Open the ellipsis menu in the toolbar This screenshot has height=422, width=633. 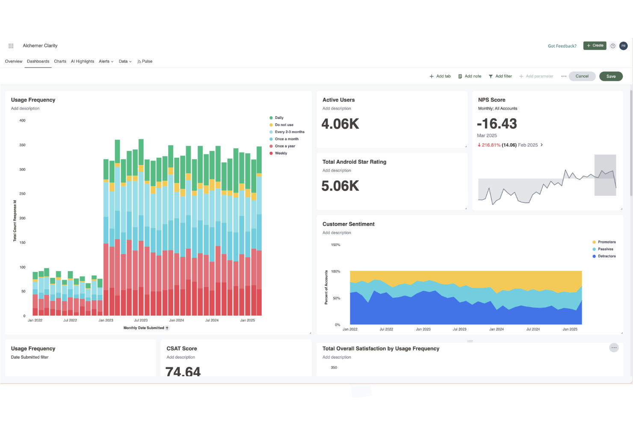click(x=563, y=76)
